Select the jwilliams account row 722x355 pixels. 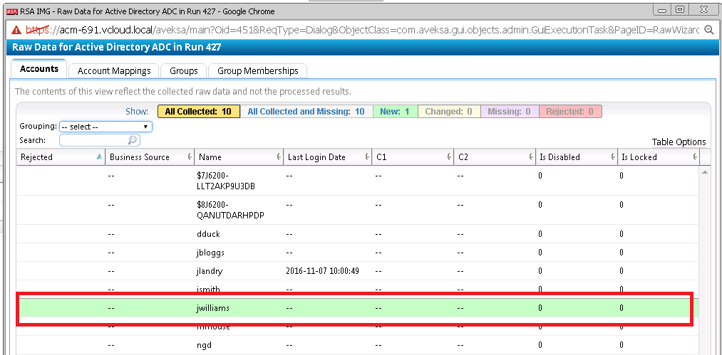[214, 308]
